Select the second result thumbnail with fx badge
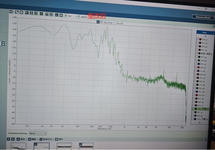Image resolution: width=215 pixels, height=150 pixels. [41, 146]
